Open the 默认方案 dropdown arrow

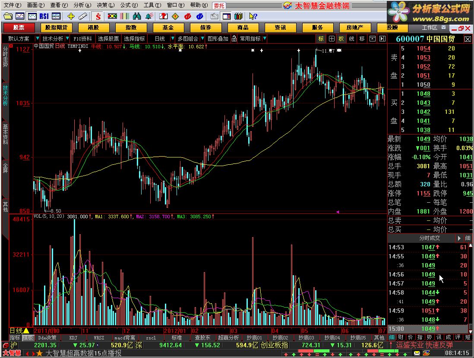point(38,38)
